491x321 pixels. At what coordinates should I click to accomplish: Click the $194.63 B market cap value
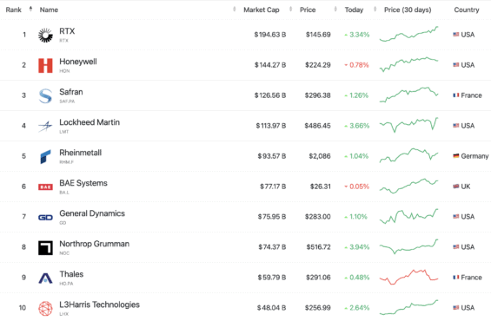tap(270, 35)
